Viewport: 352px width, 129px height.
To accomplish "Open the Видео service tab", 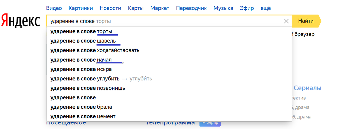I will click(x=54, y=8).
